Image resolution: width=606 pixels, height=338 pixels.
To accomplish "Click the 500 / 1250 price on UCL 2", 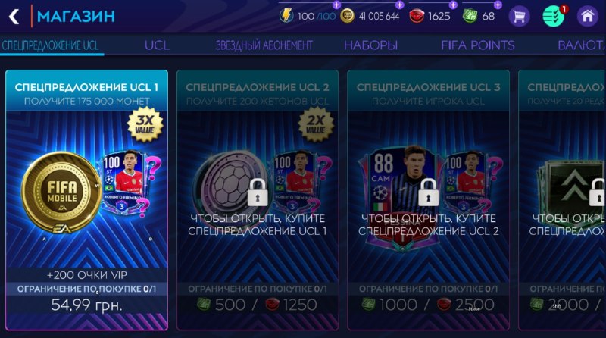I will coord(257,305).
